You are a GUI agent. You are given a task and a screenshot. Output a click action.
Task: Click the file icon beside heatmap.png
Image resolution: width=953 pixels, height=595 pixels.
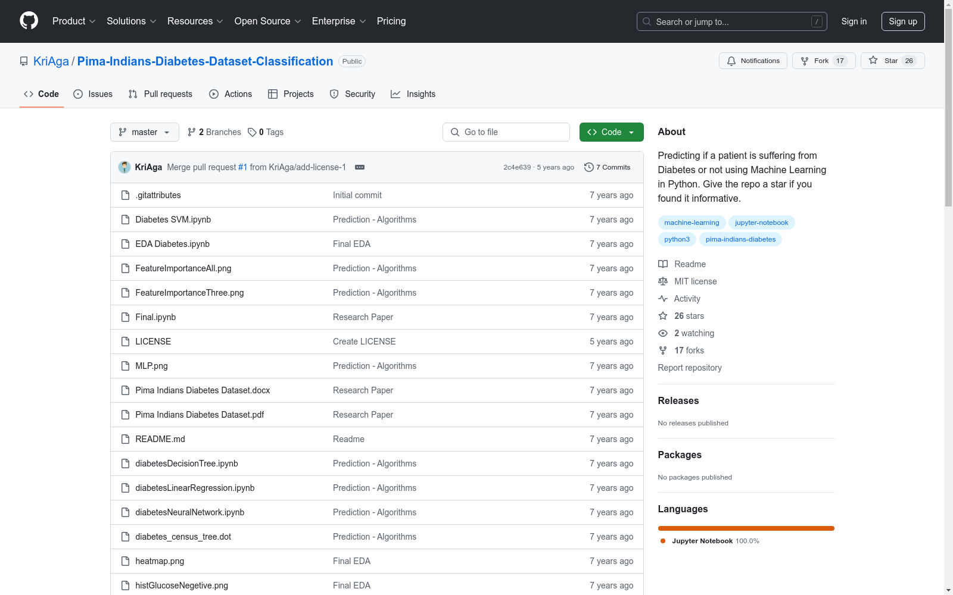click(125, 561)
